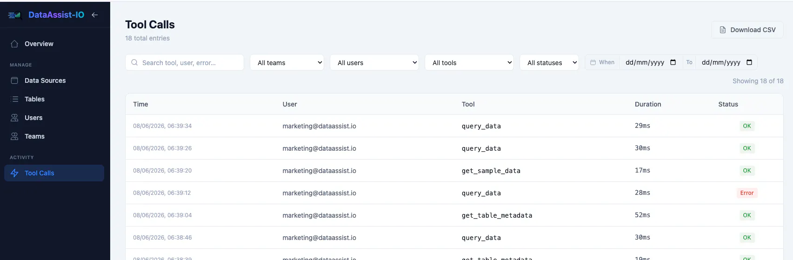The width and height of the screenshot is (793, 260).
Task: Click get_table_metadata in the 06:39:04 row
Action: coord(497,215)
